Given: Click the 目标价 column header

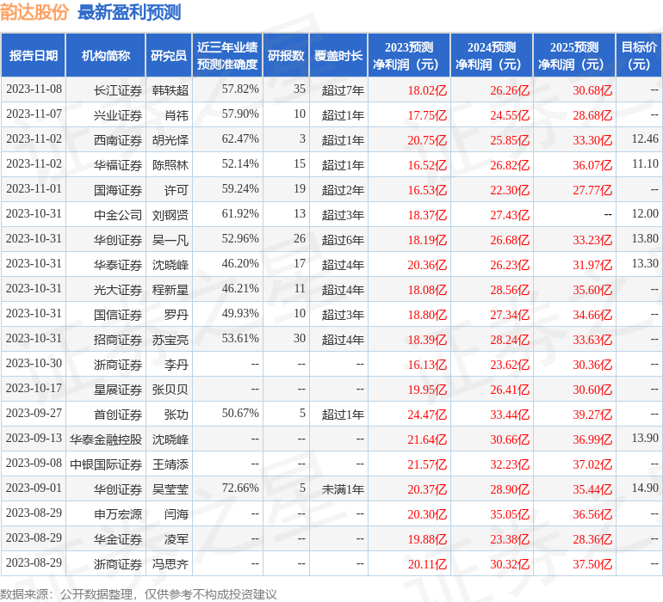Looking at the screenshot, I should tap(639, 55).
